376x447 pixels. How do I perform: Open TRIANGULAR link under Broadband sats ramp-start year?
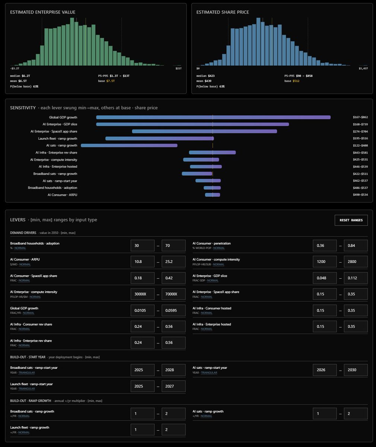[x=26, y=372]
